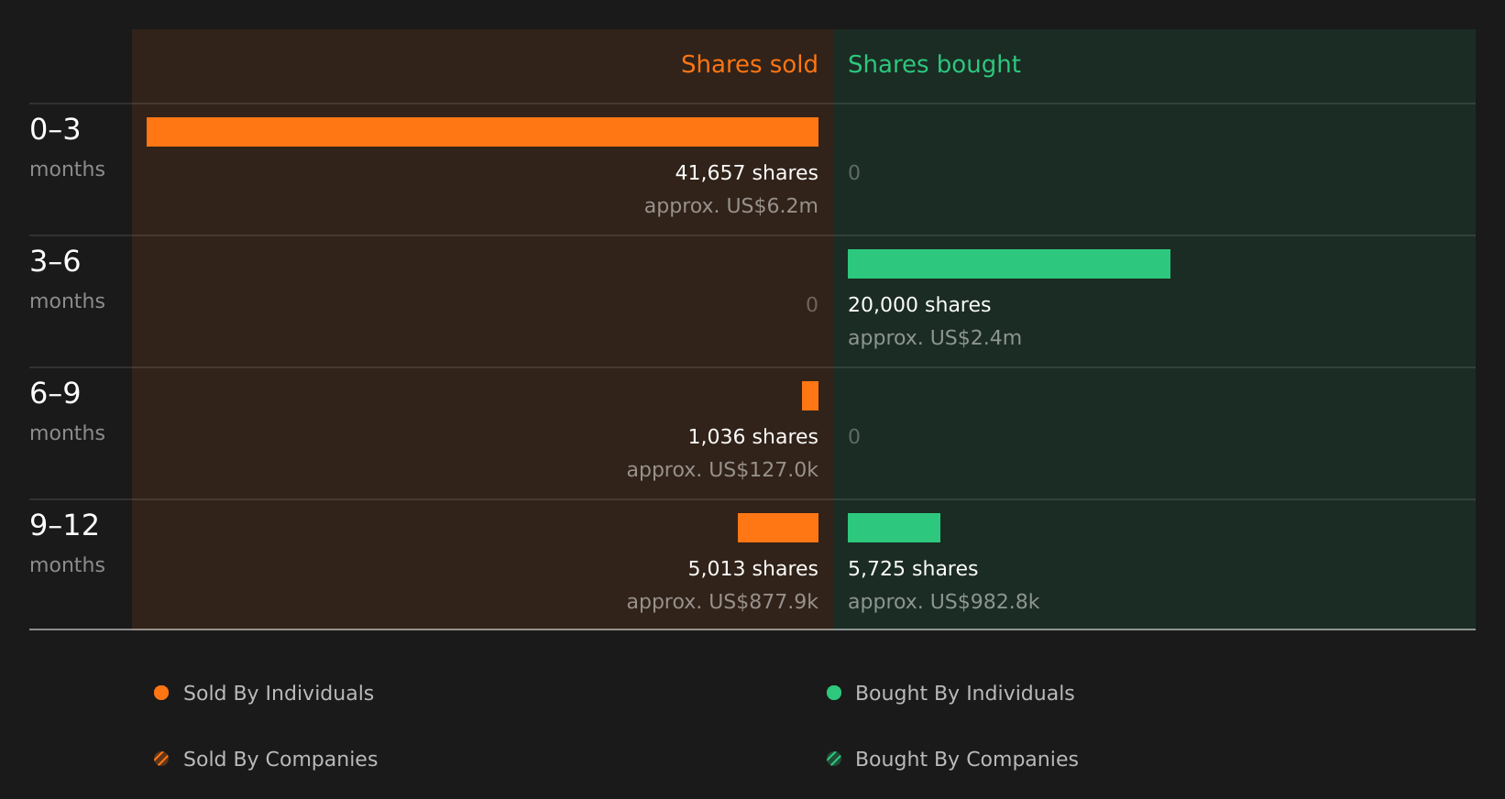Screen dimensions: 1505x799
Task: Click the 20,000 shares value
Action: pos(919,305)
